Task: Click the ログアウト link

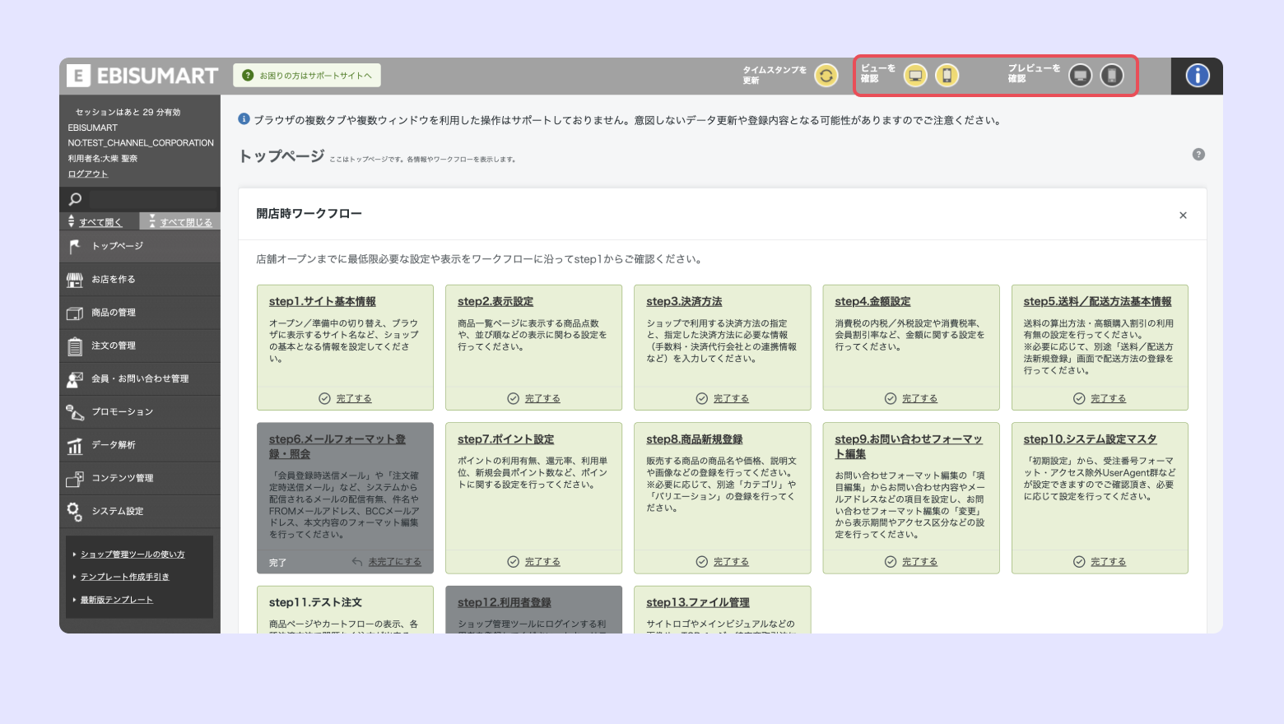Action: click(87, 174)
